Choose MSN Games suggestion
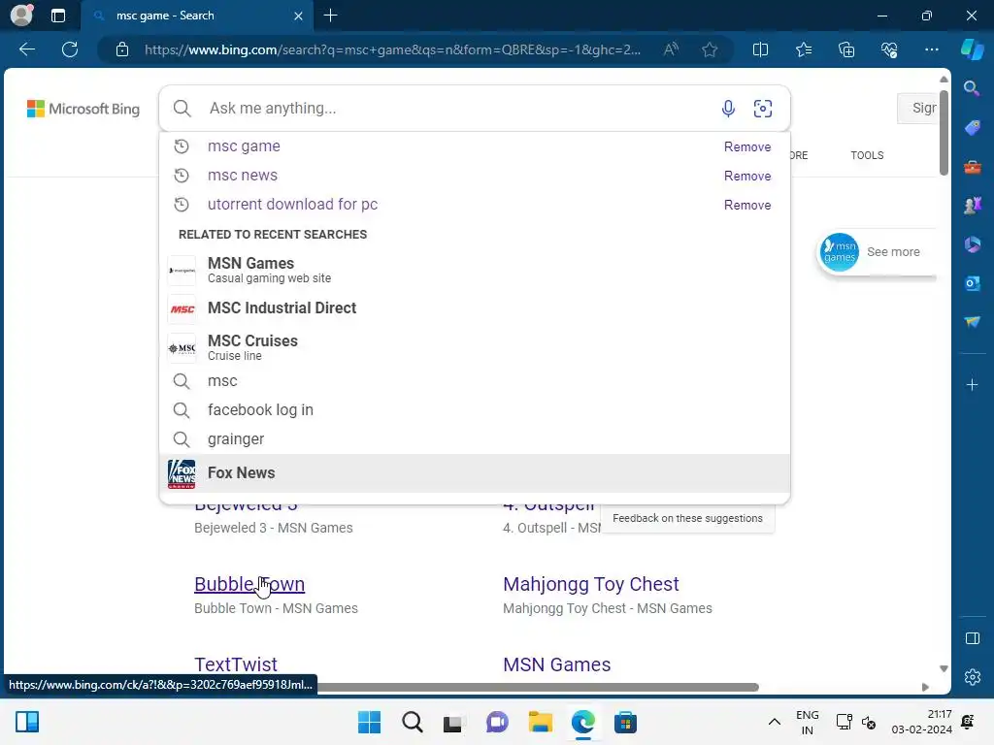 coord(474,270)
